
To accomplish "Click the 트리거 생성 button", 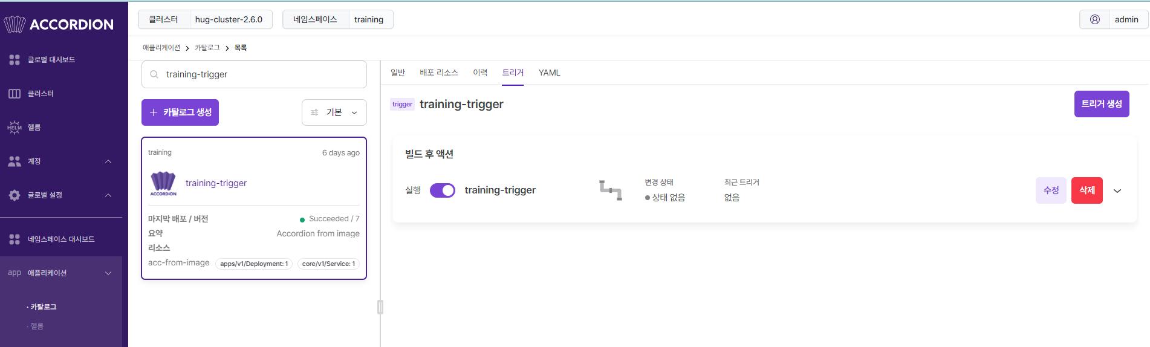I will [1102, 104].
